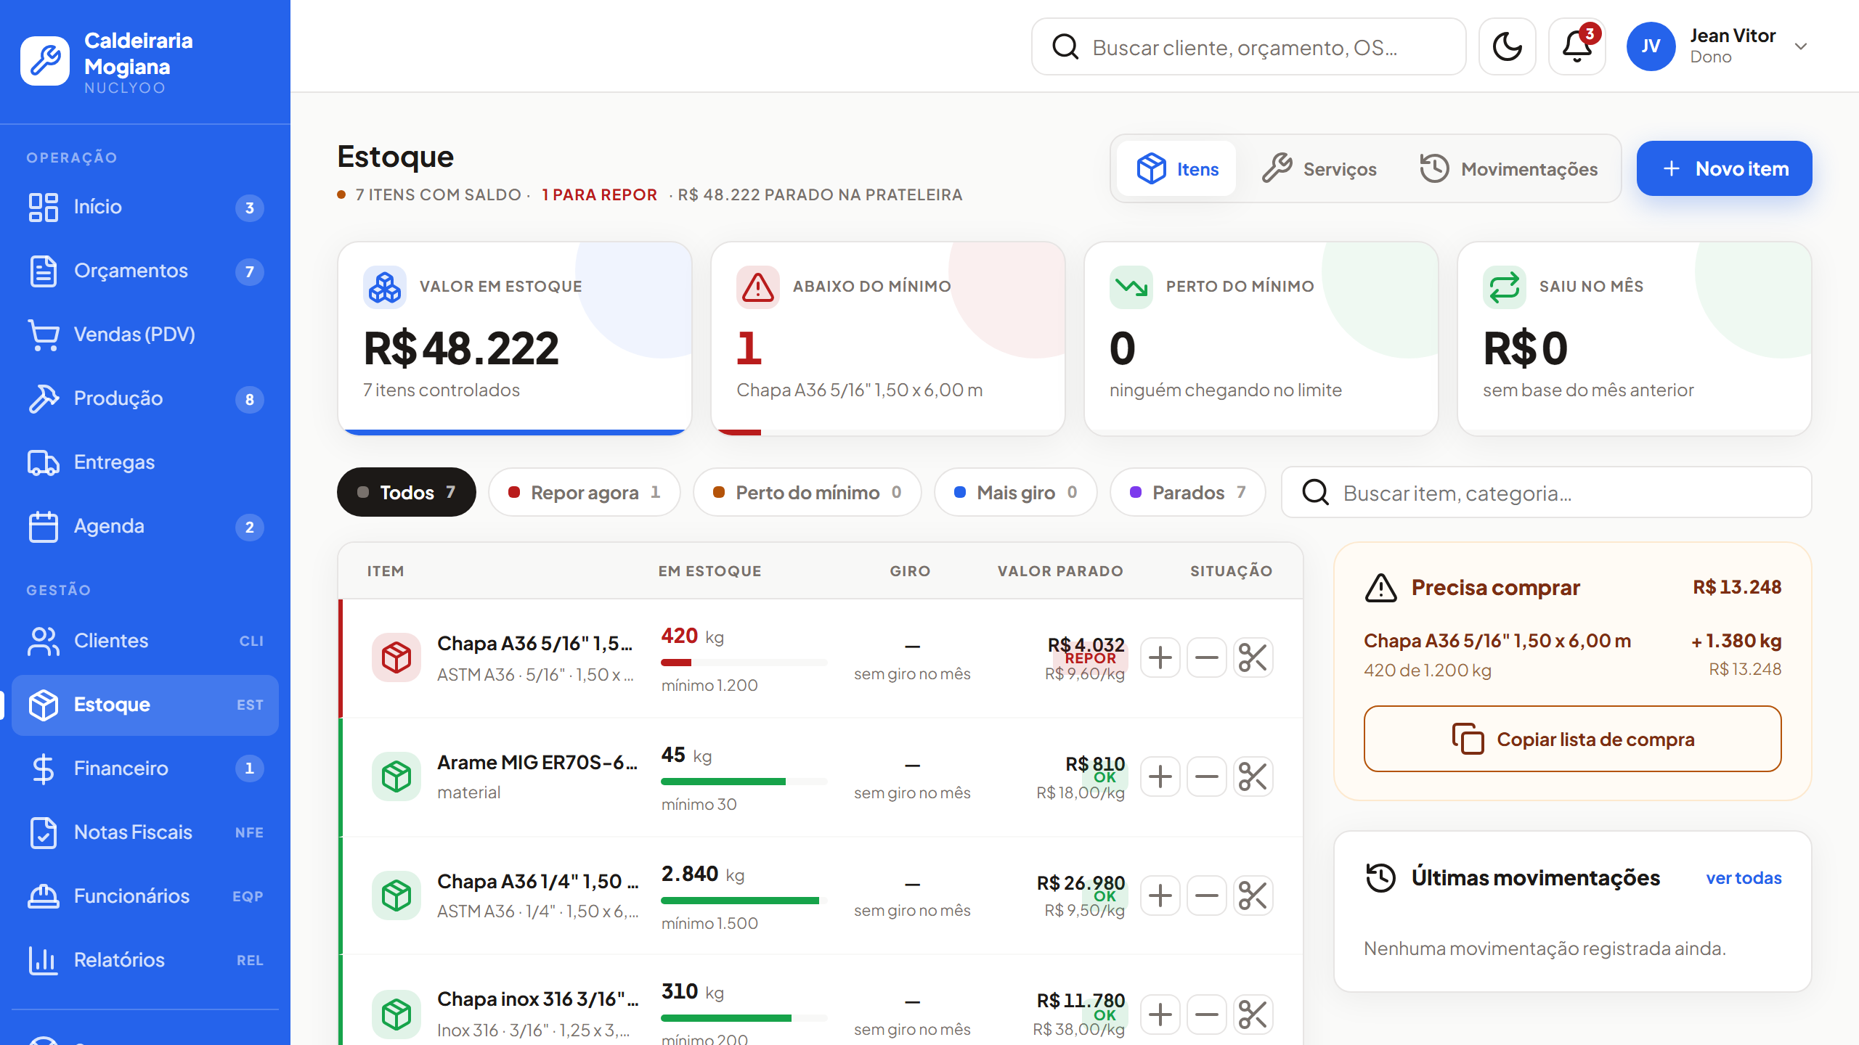Open Início in the sidebar
This screenshot has height=1045, width=1859.
coord(145,207)
